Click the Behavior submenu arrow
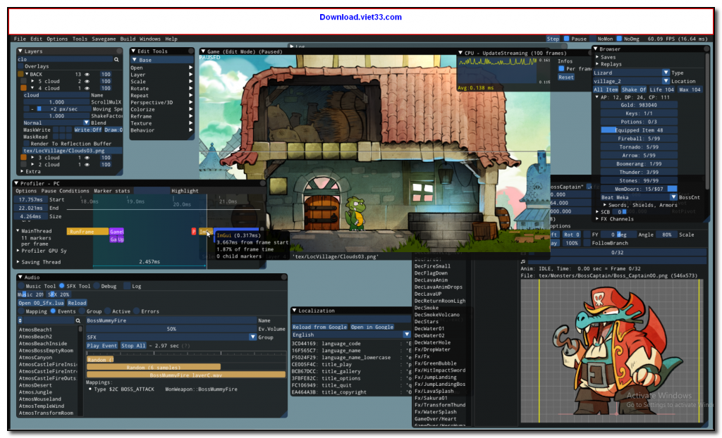This screenshot has width=722, height=438. click(190, 130)
